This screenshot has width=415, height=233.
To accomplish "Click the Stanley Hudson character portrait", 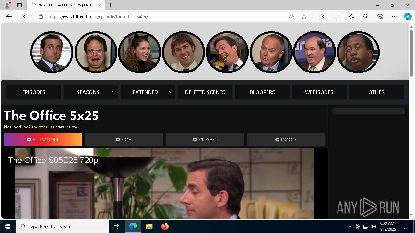I will pos(358,52).
